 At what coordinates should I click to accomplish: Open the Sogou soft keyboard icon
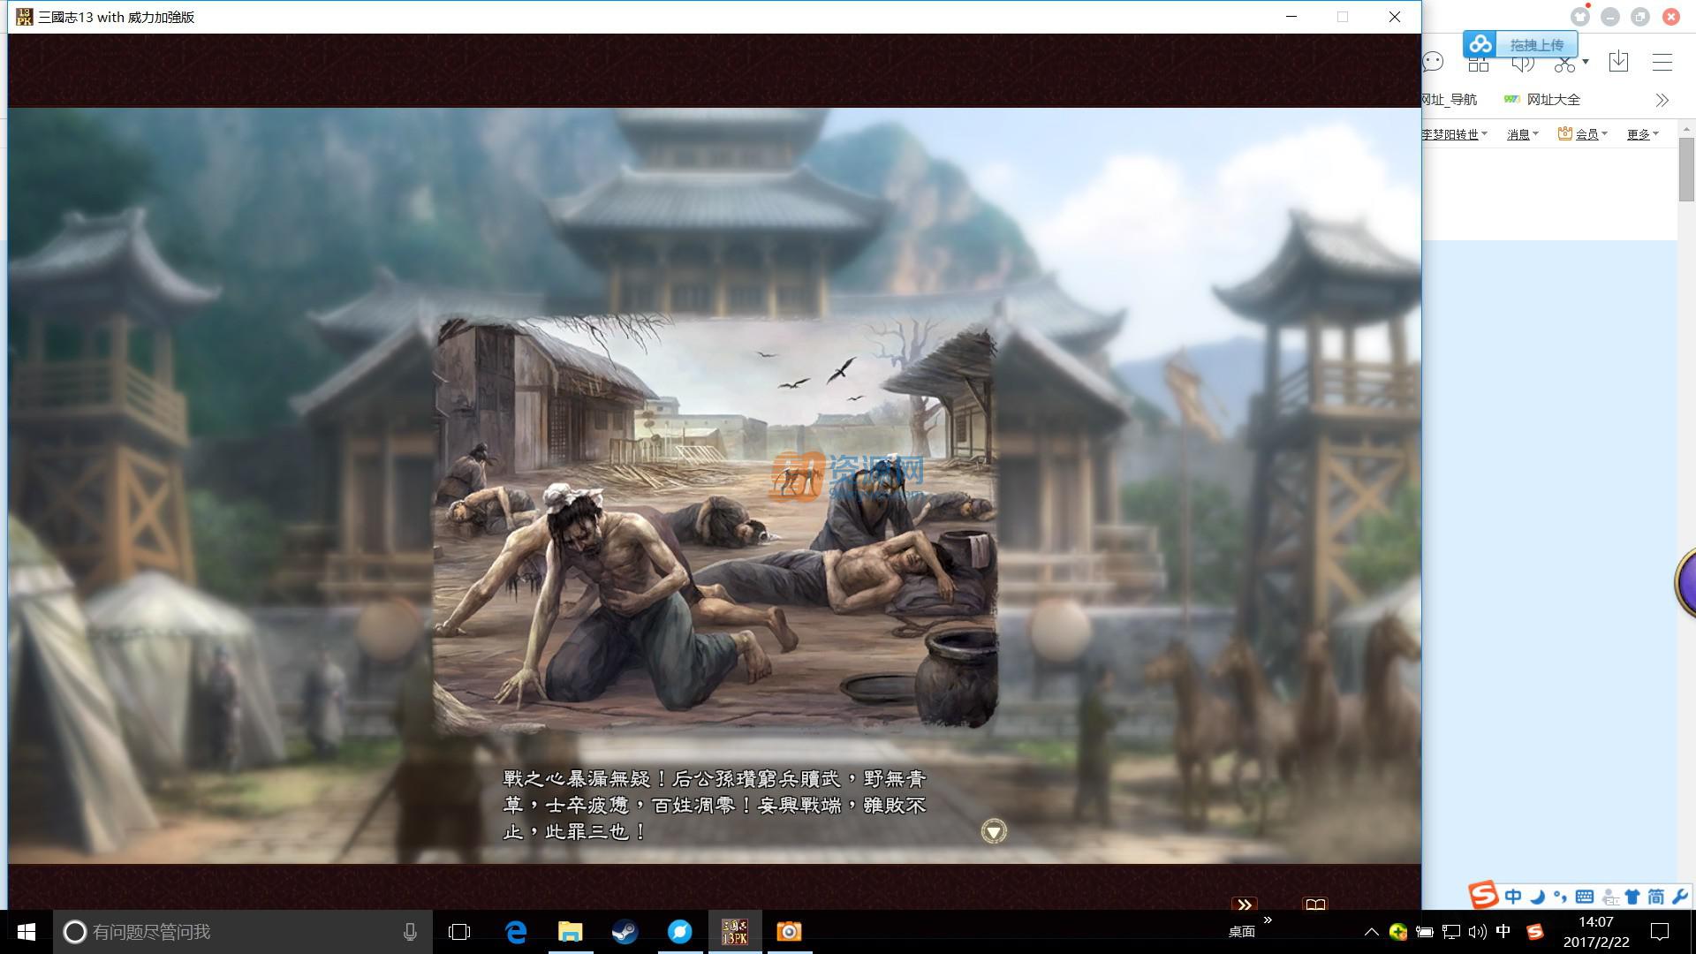click(1585, 897)
